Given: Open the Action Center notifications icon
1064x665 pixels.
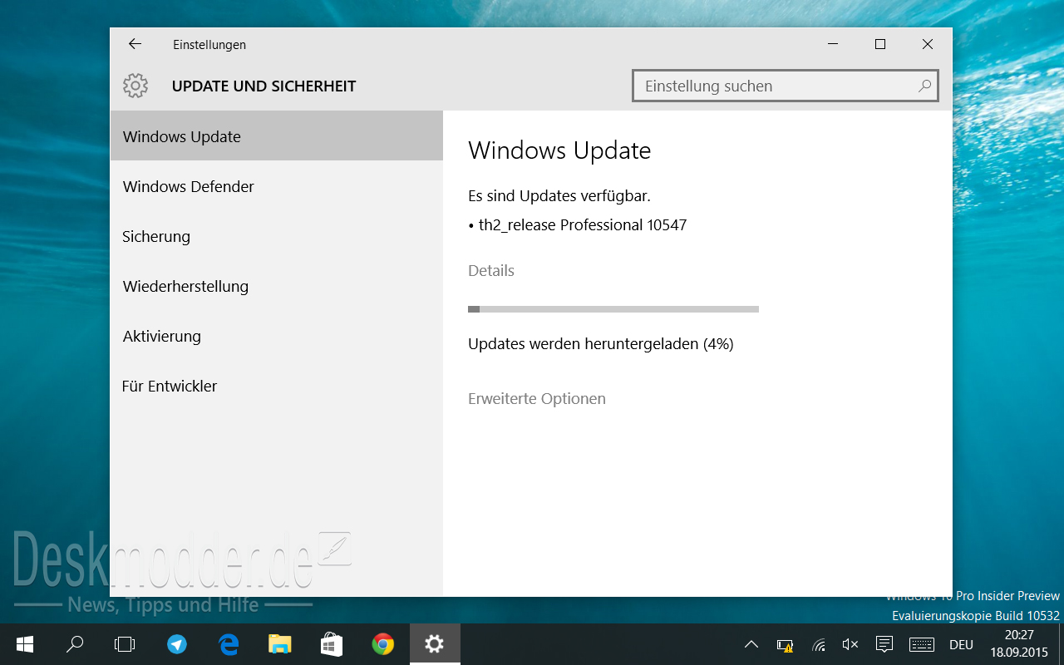Looking at the screenshot, I should [884, 644].
